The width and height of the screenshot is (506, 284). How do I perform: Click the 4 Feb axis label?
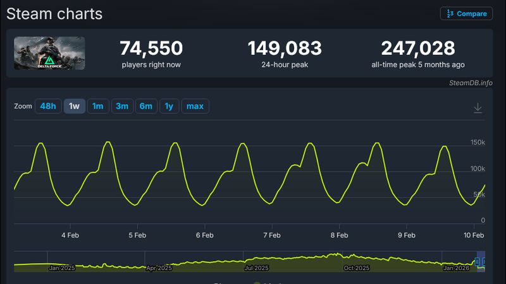point(70,235)
